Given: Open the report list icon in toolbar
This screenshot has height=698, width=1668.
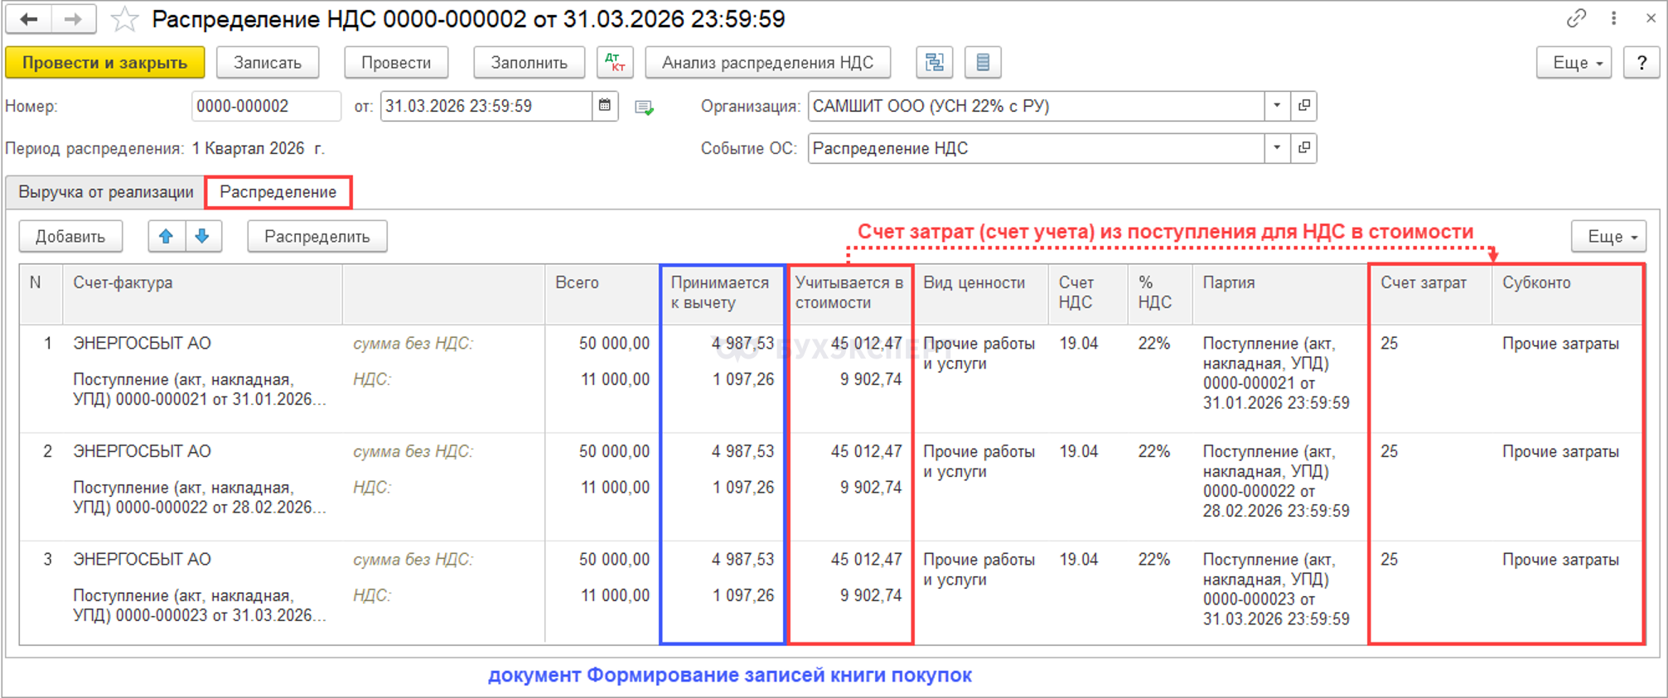Looking at the screenshot, I should tap(983, 62).
